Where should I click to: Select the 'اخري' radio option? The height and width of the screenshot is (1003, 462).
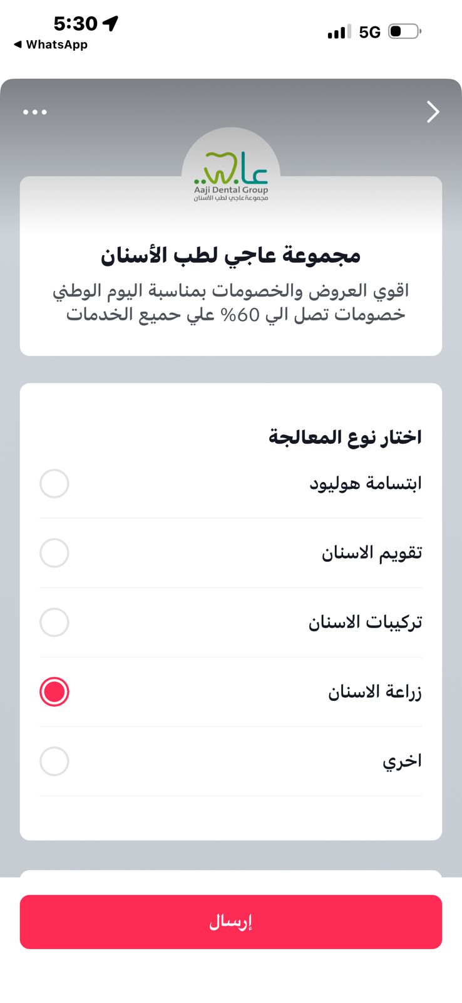(x=54, y=762)
